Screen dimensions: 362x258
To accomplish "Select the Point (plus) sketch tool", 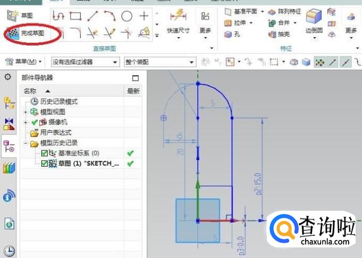I will click(x=144, y=16).
